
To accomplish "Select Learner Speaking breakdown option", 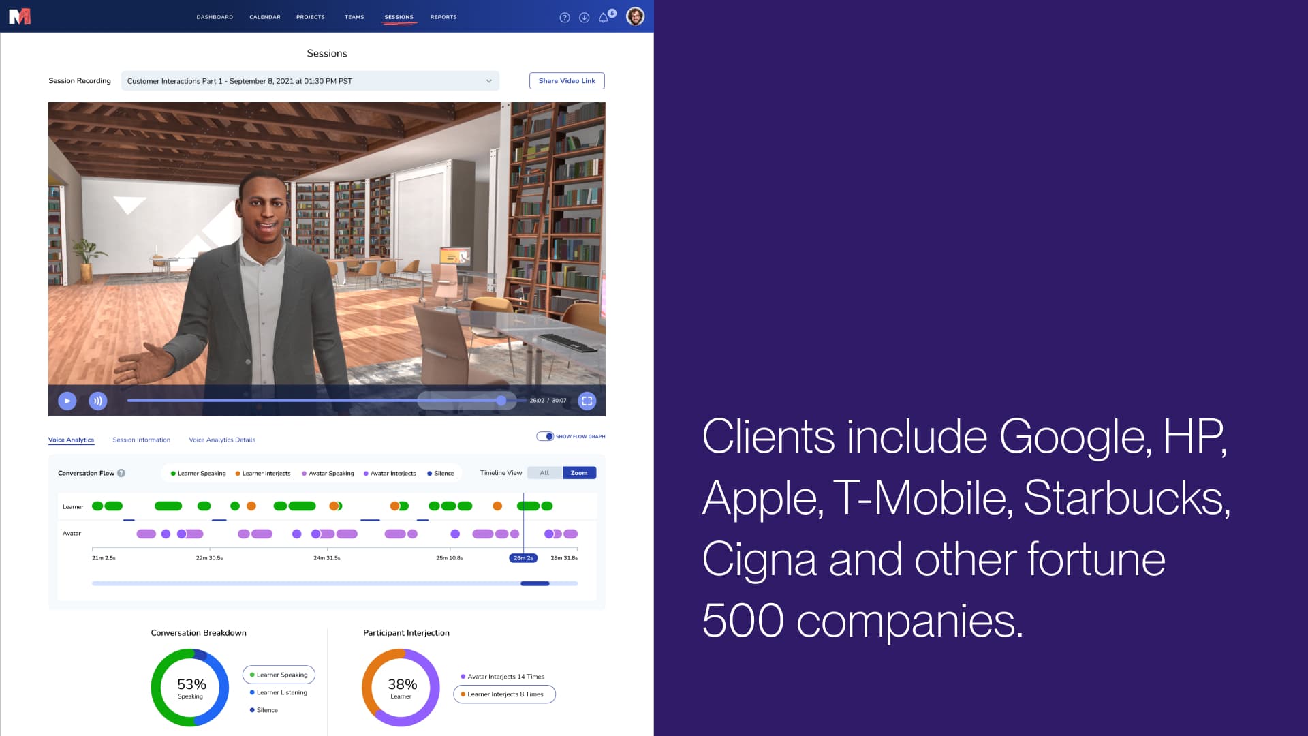I will [x=279, y=675].
